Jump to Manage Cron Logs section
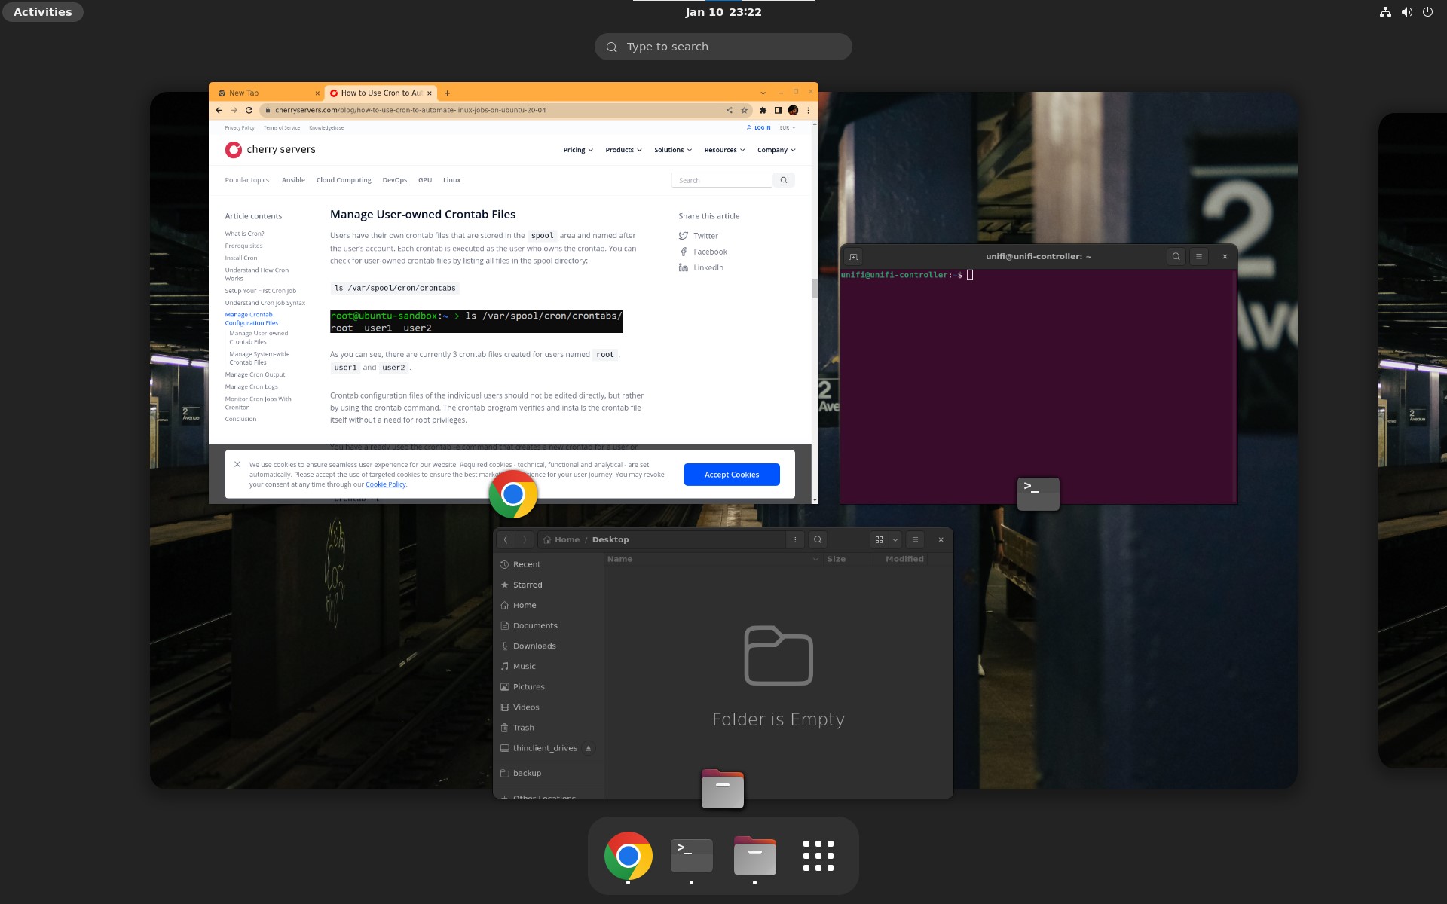 [x=251, y=386]
